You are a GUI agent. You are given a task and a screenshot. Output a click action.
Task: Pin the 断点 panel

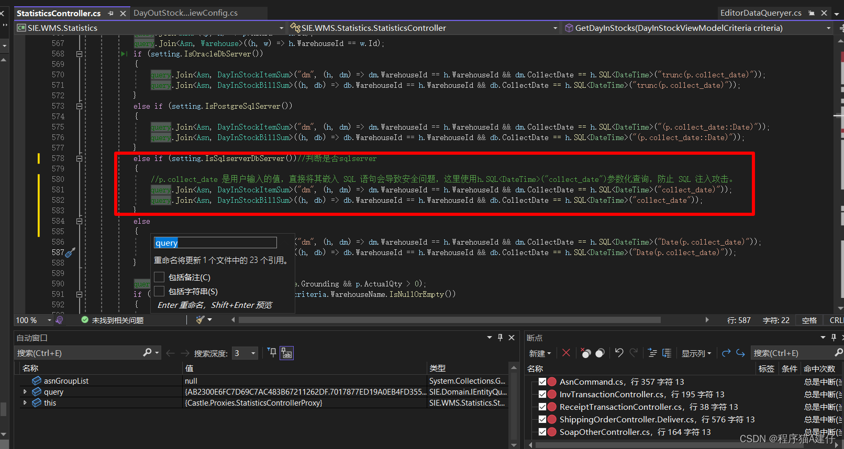834,338
